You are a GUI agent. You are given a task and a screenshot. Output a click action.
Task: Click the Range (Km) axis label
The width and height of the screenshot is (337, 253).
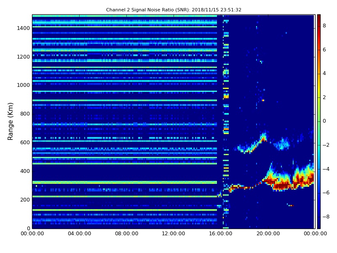coord(10,121)
